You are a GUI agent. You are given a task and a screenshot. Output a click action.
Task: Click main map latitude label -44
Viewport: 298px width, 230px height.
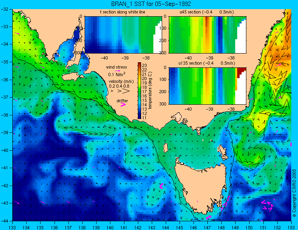4,221
